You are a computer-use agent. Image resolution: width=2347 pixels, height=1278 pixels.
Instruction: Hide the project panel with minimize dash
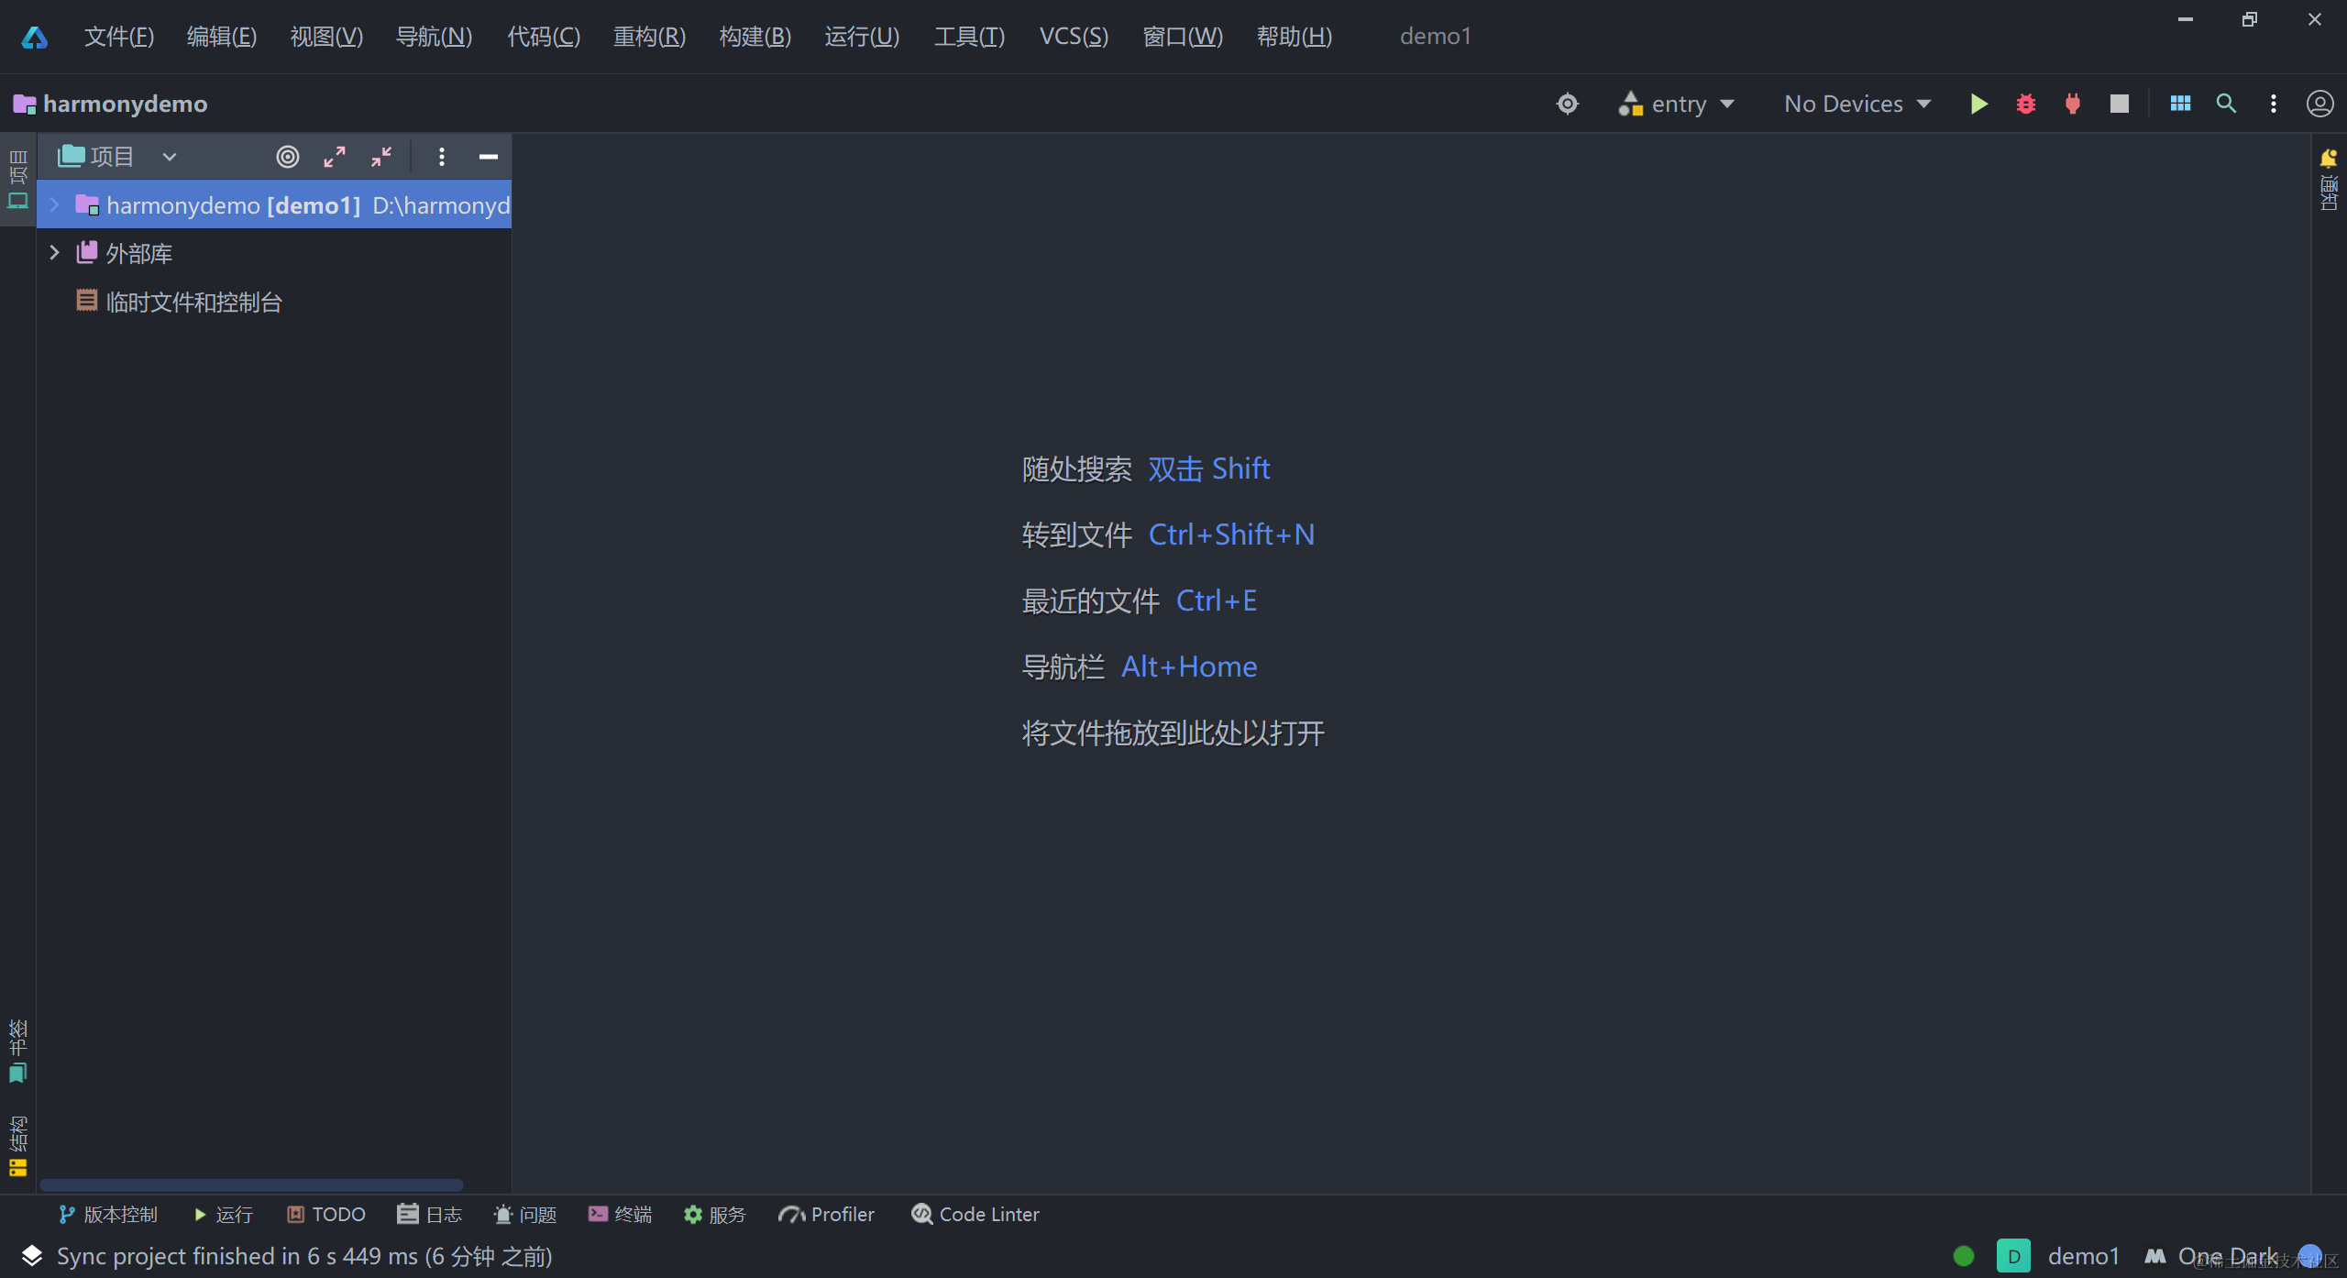click(x=489, y=157)
